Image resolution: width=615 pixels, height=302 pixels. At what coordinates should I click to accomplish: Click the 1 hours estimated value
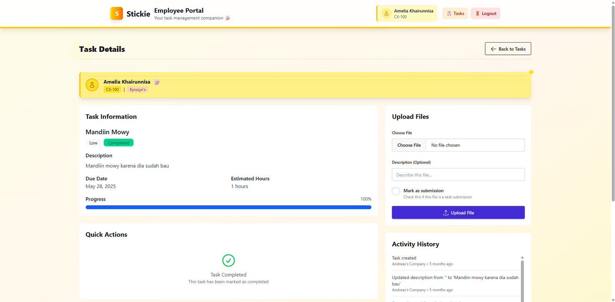click(239, 186)
